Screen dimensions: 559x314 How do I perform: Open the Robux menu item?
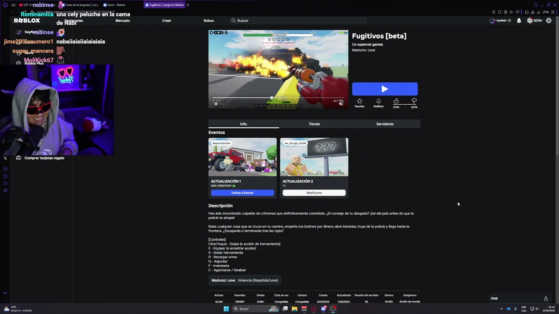pos(209,20)
